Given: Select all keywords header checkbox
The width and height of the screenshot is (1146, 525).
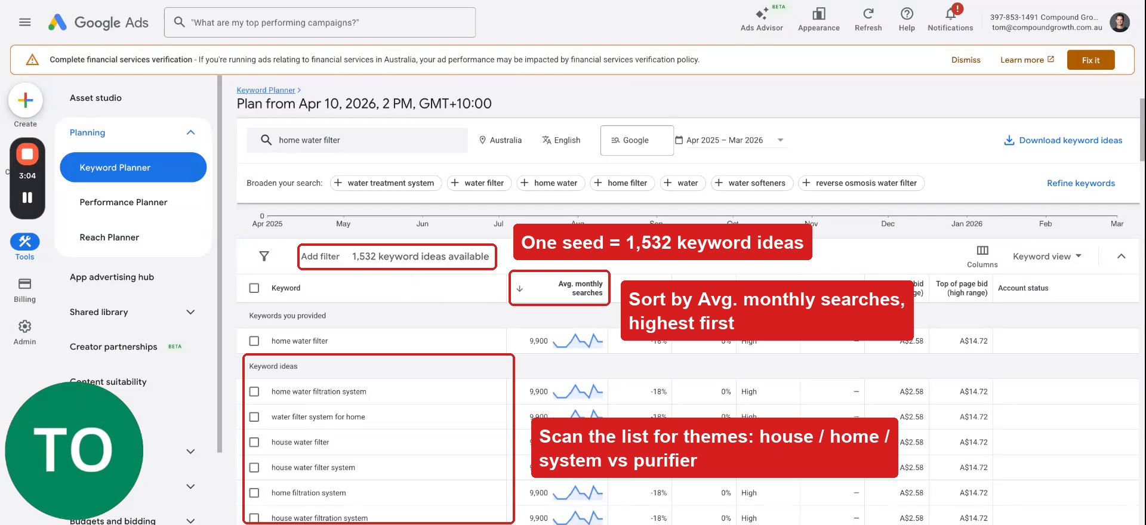Looking at the screenshot, I should pos(254,288).
